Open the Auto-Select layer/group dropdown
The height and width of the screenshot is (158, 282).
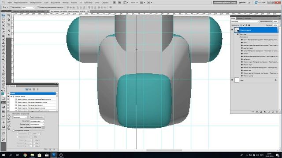click(x=28, y=7)
